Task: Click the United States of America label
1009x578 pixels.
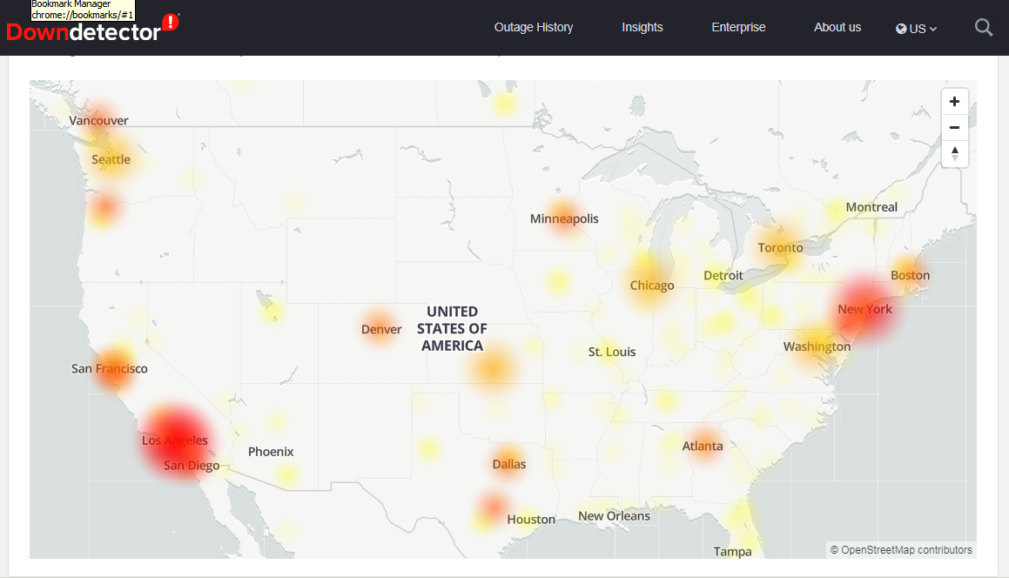Action: 452,329
